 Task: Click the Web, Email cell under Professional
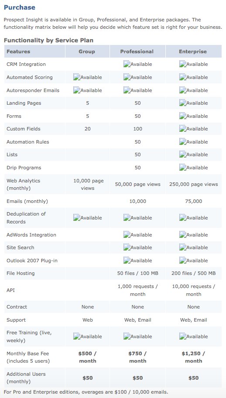tap(138, 320)
